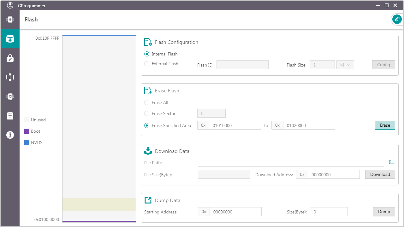
Task: Choose the Erase Sector option
Action: (x=147, y=113)
